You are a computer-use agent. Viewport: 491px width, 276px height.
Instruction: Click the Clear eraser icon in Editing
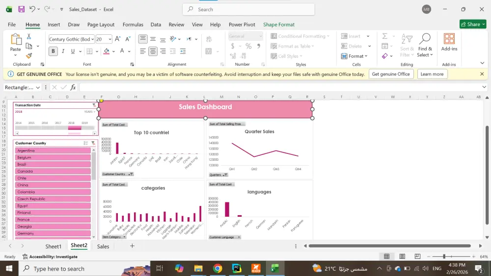click(x=385, y=56)
